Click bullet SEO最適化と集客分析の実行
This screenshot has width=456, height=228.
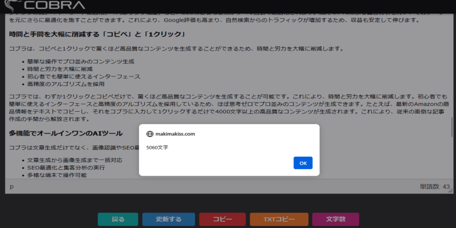(x=66, y=168)
